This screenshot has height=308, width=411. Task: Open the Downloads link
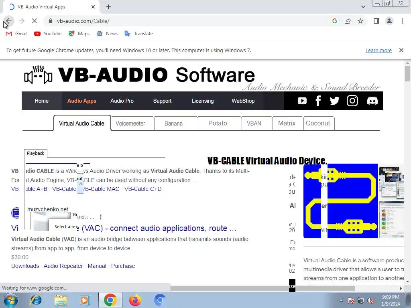pyautogui.click(x=25, y=266)
